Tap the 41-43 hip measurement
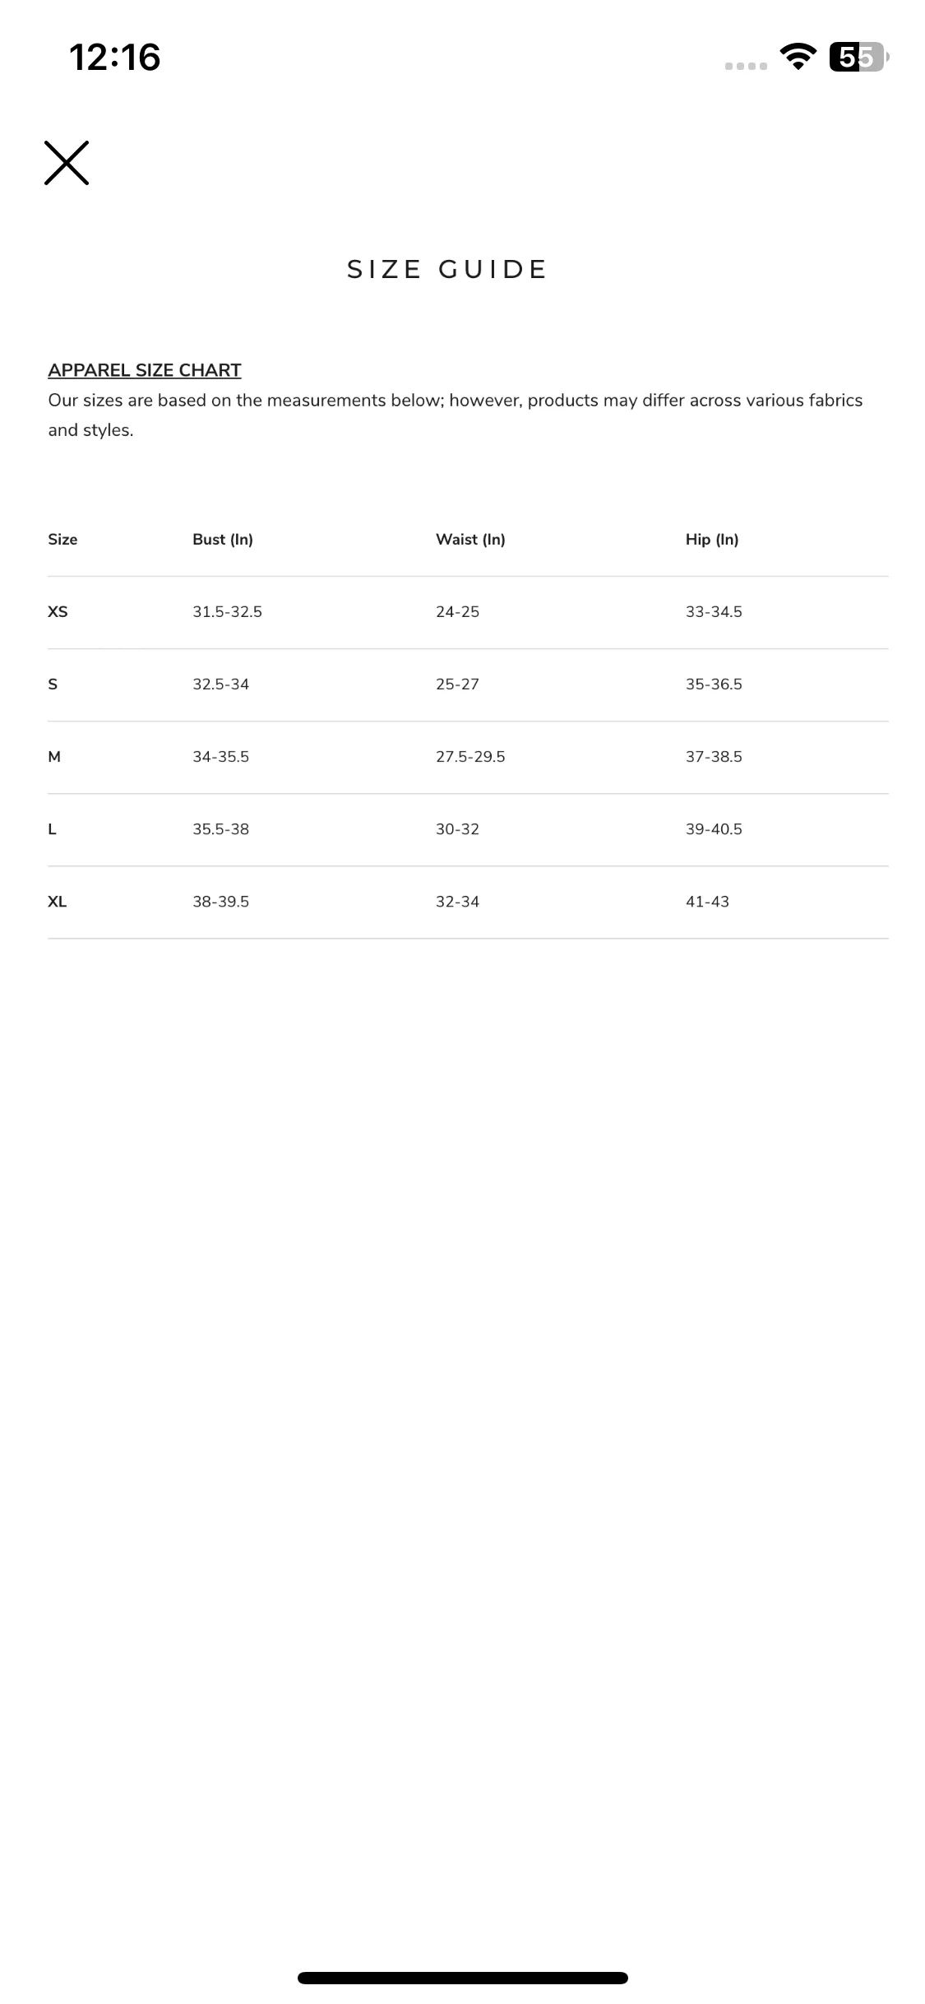This screenshot has width=925, height=2004. coord(707,902)
